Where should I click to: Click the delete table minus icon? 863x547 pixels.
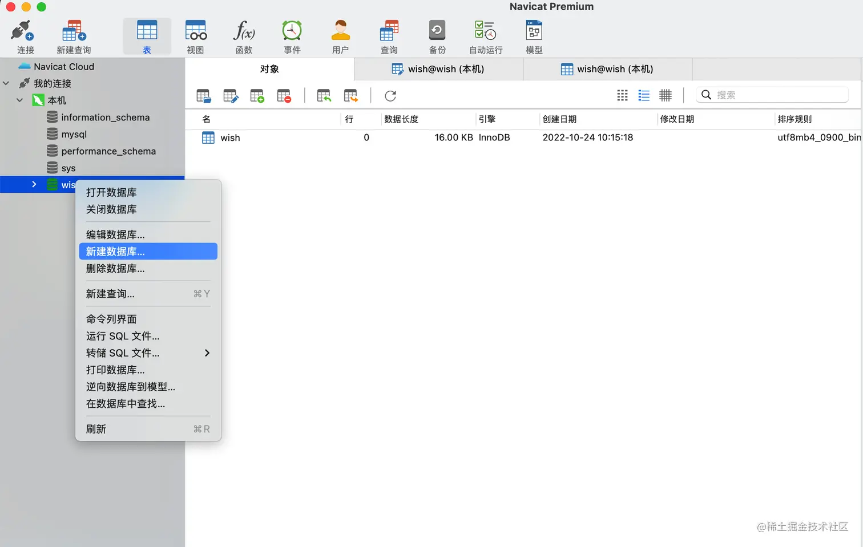(x=284, y=96)
